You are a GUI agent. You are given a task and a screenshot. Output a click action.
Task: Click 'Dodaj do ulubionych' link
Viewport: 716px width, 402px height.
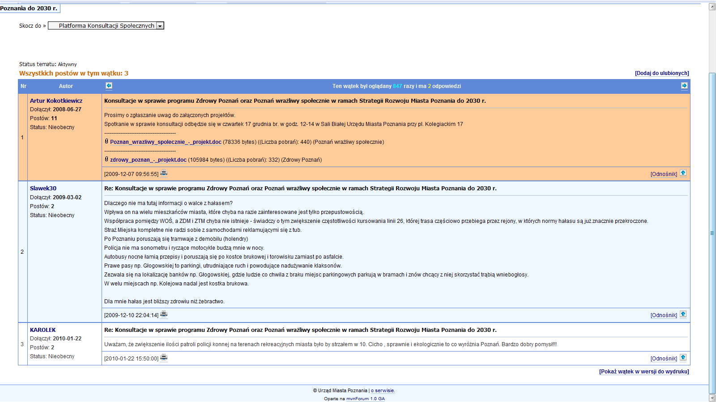662,73
